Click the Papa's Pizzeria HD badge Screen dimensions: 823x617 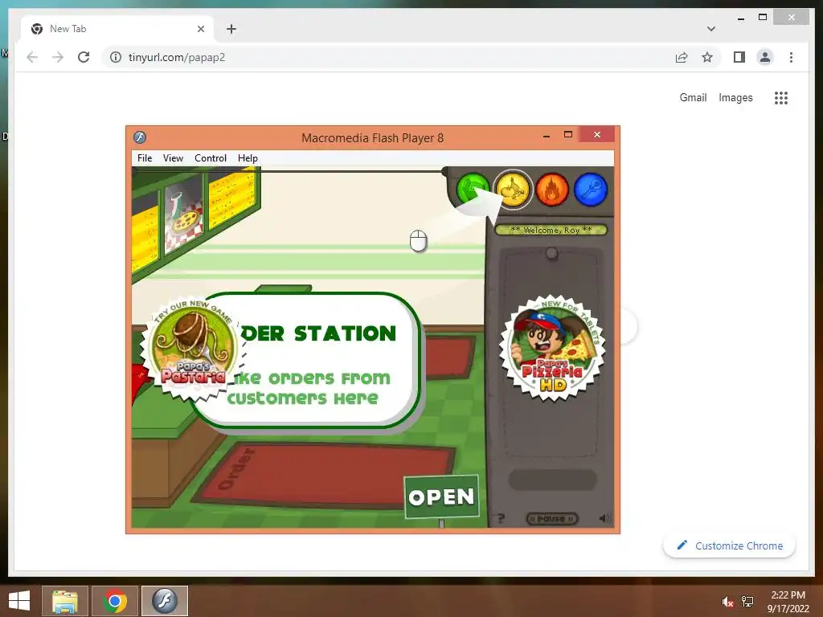[x=552, y=348]
